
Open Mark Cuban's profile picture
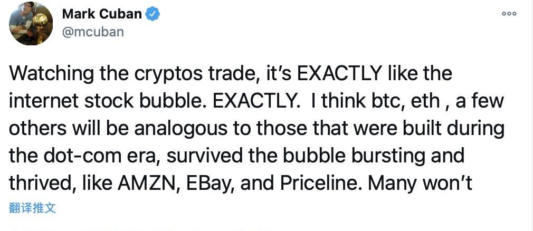[31, 23]
